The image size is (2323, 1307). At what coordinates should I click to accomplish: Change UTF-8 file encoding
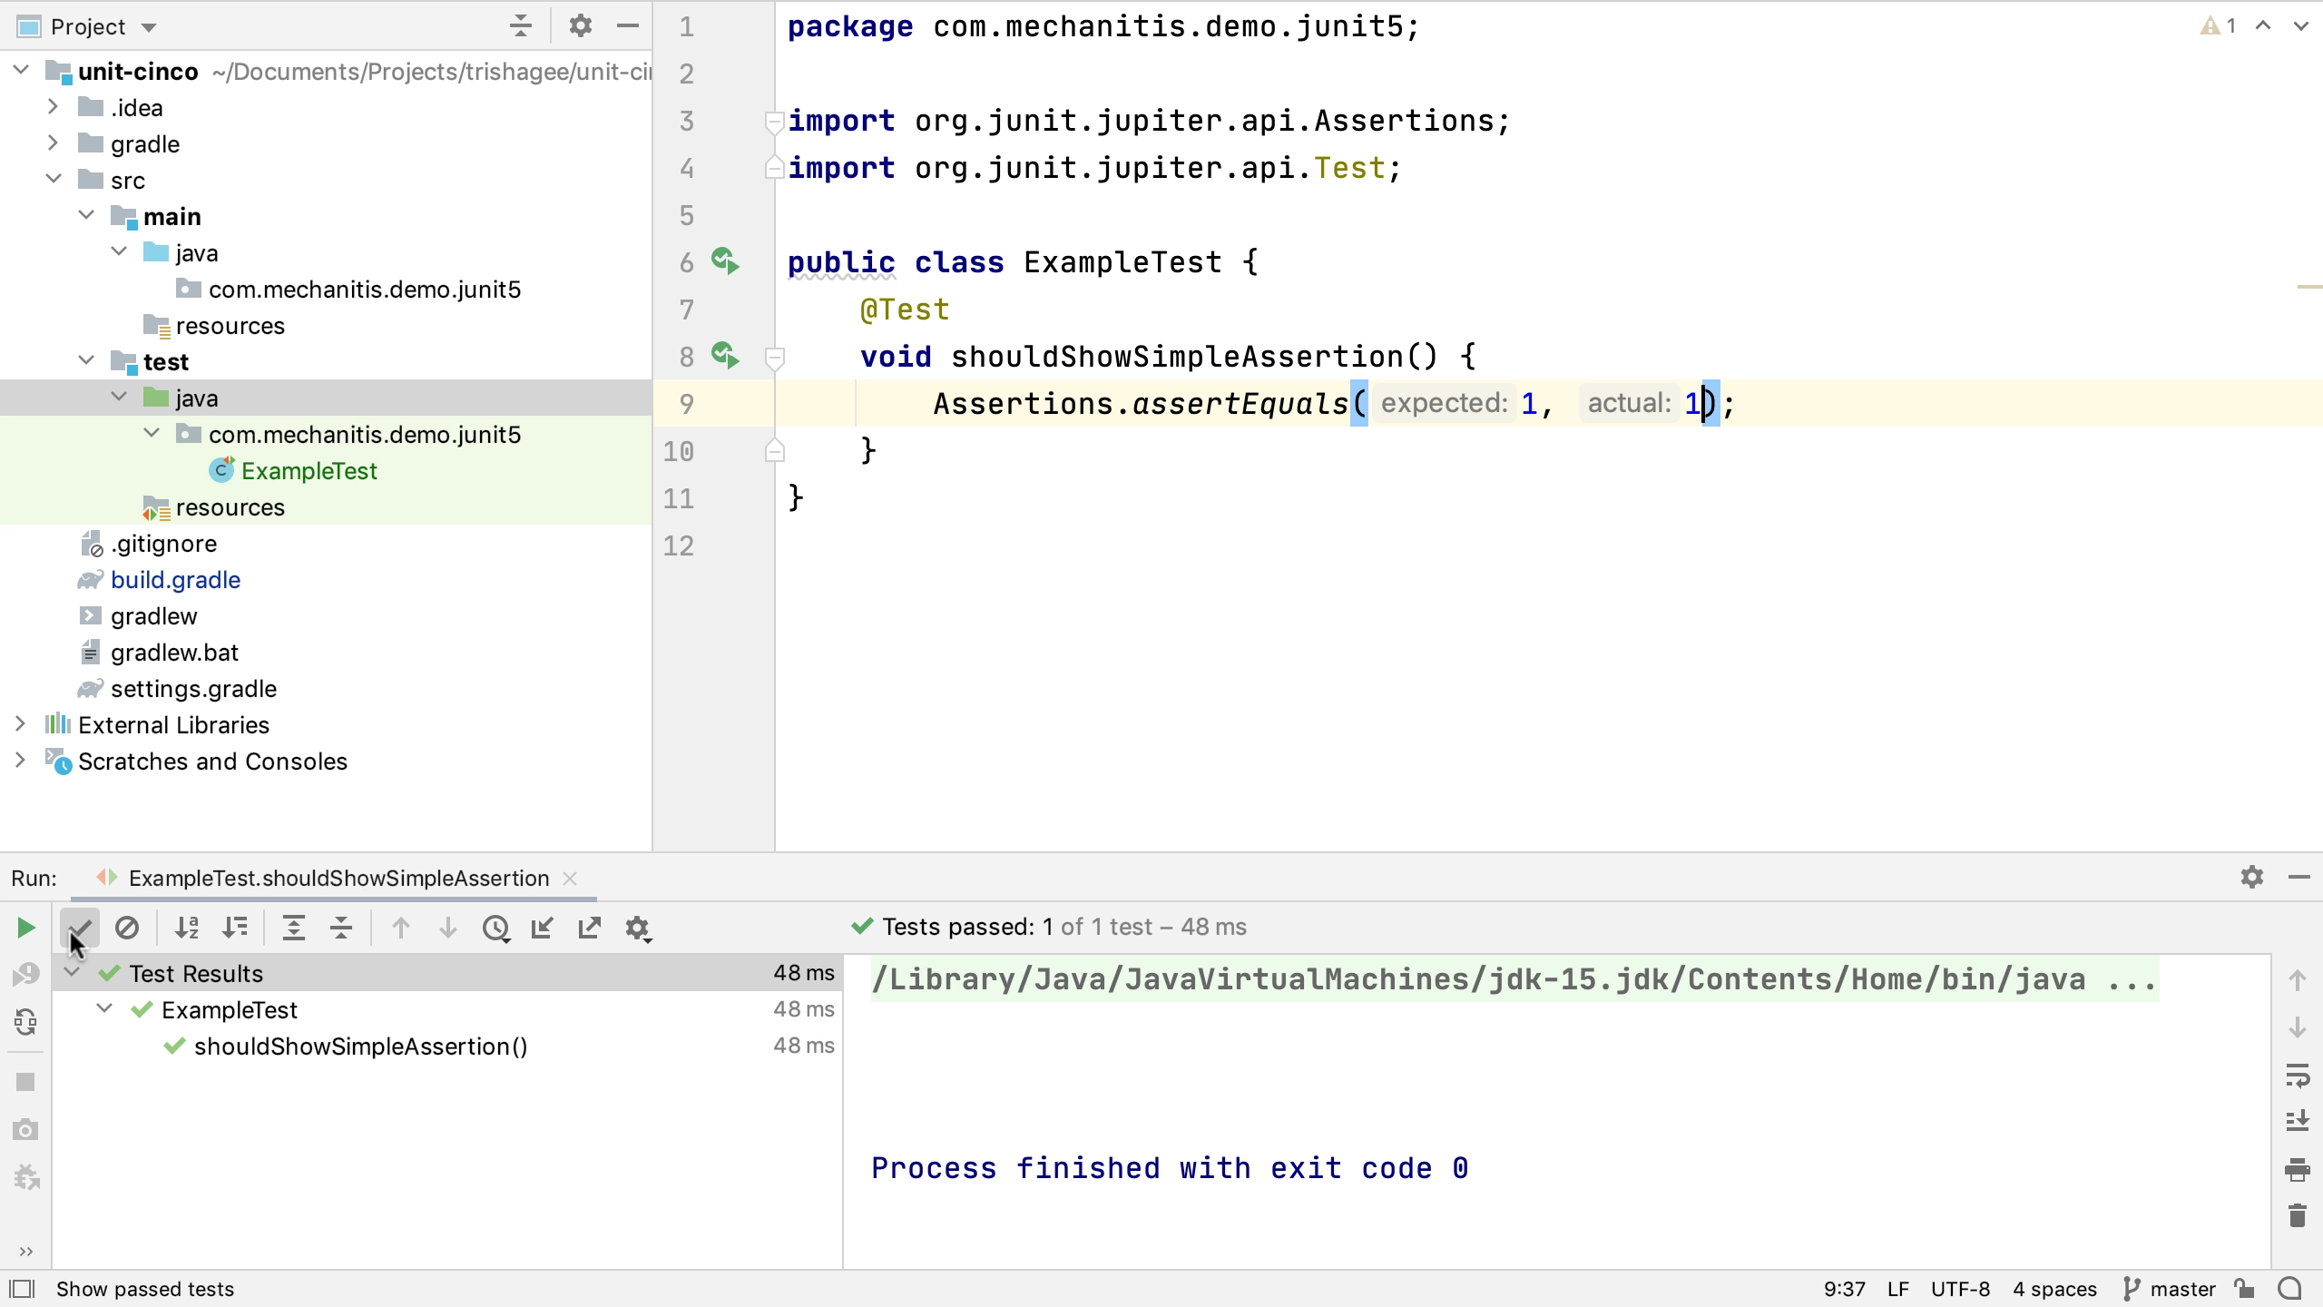click(1960, 1289)
